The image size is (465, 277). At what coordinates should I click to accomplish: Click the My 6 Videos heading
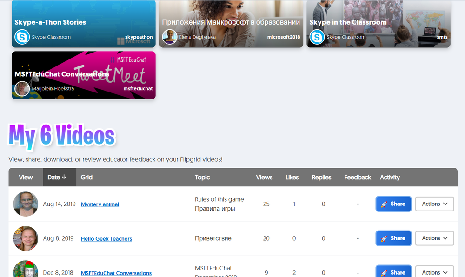tap(62, 136)
